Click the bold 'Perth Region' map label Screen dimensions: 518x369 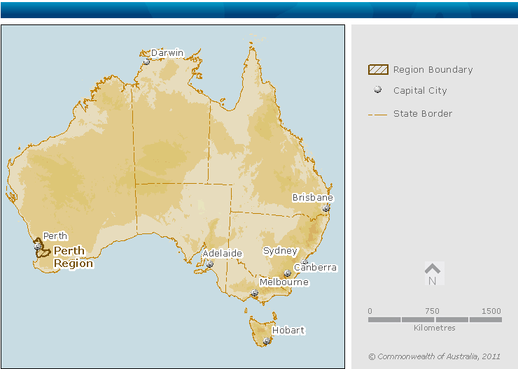[73, 257]
